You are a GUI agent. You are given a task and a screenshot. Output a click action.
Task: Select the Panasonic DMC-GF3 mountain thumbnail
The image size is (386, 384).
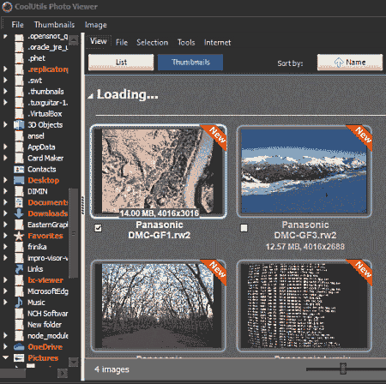[305, 171]
